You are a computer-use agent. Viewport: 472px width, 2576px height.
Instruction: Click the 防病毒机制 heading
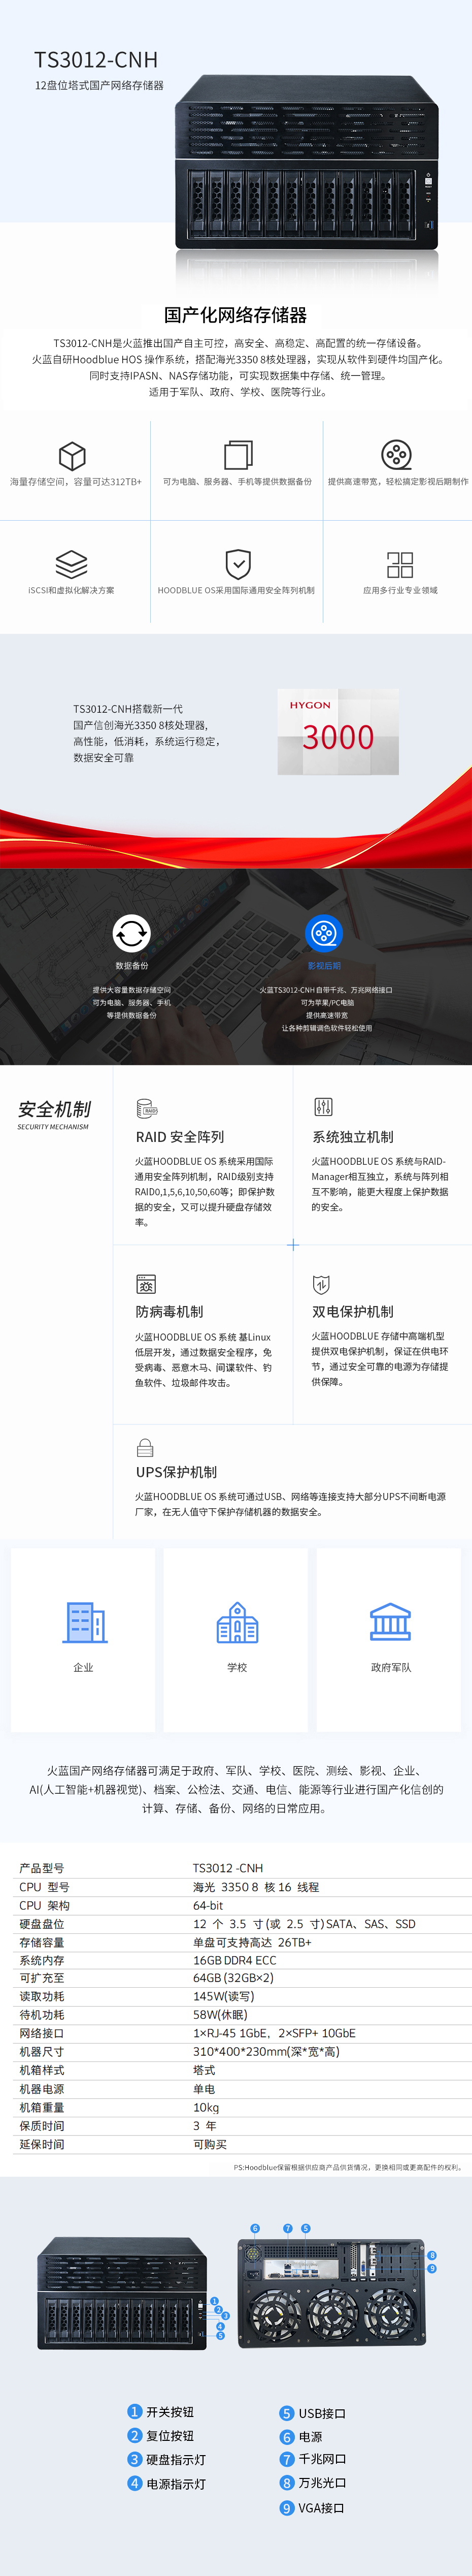point(169,1311)
